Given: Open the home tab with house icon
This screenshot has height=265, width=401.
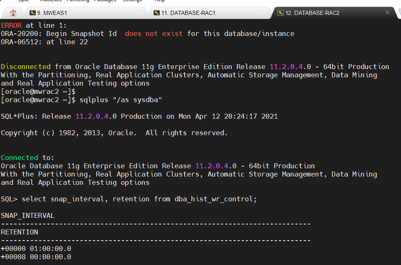Looking at the screenshot, I should click(x=13, y=13).
